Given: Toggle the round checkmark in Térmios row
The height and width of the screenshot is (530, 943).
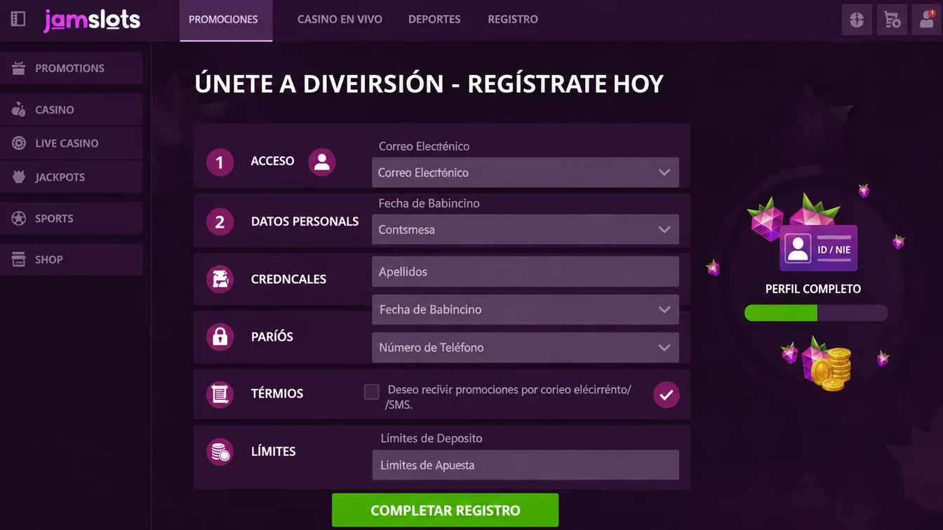Looking at the screenshot, I should 667,395.
